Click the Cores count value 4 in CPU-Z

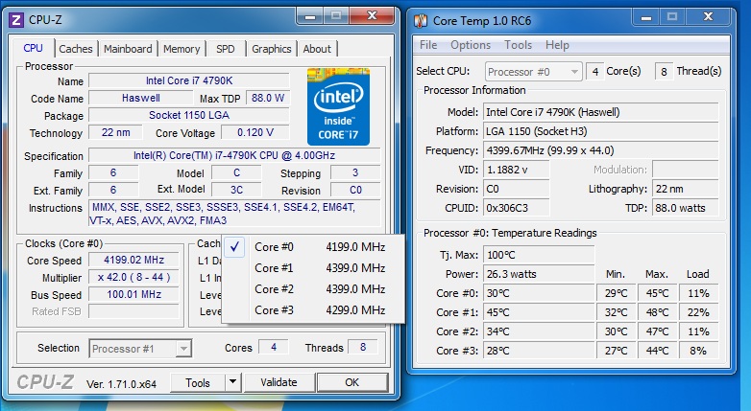click(x=274, y=348)
